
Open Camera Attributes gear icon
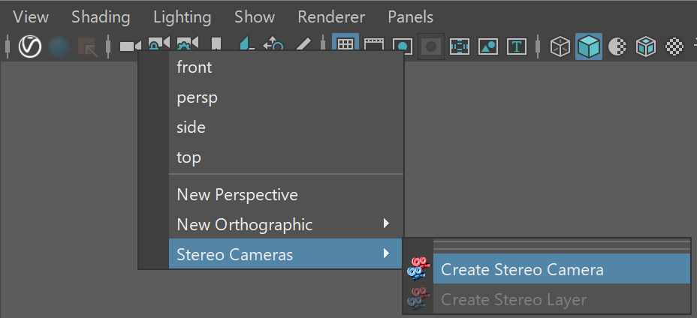[188, 43]
